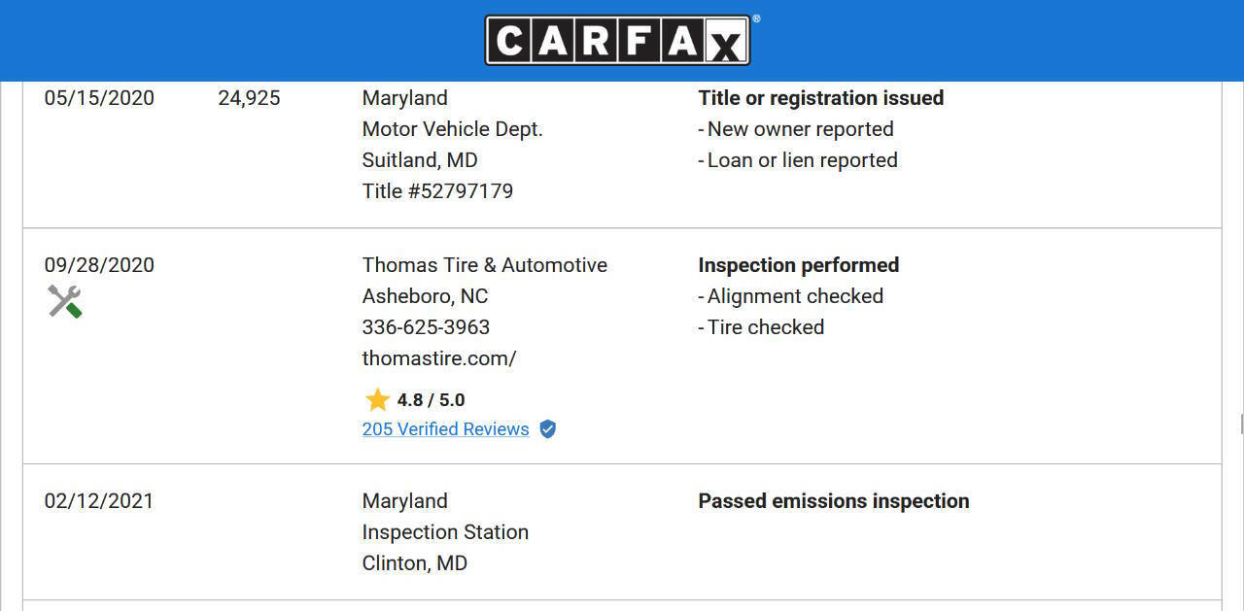
Task: Select the Thomas Tire & Automotive name
Action: 484,265
